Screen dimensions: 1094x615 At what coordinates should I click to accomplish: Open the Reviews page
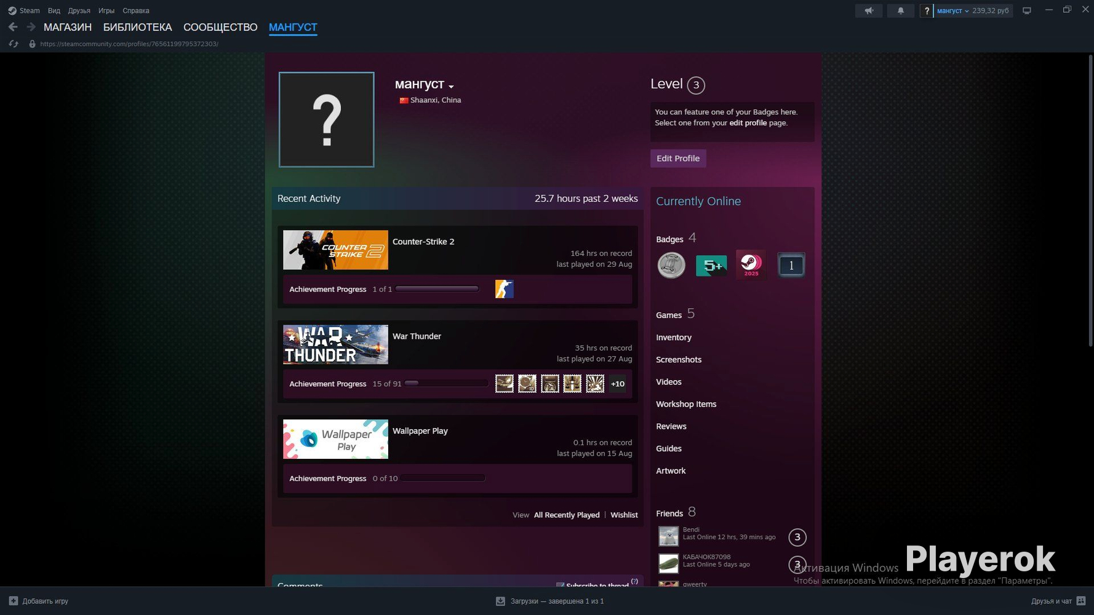click(x=671, y=426)
